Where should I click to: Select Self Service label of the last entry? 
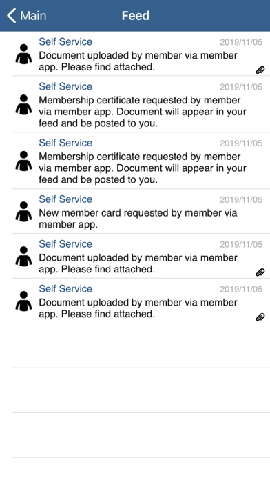[65, 289]
